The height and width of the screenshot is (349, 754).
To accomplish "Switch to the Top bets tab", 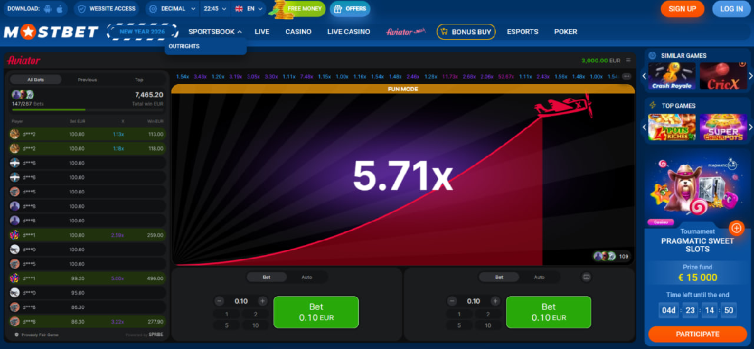I will click(139, 80).
